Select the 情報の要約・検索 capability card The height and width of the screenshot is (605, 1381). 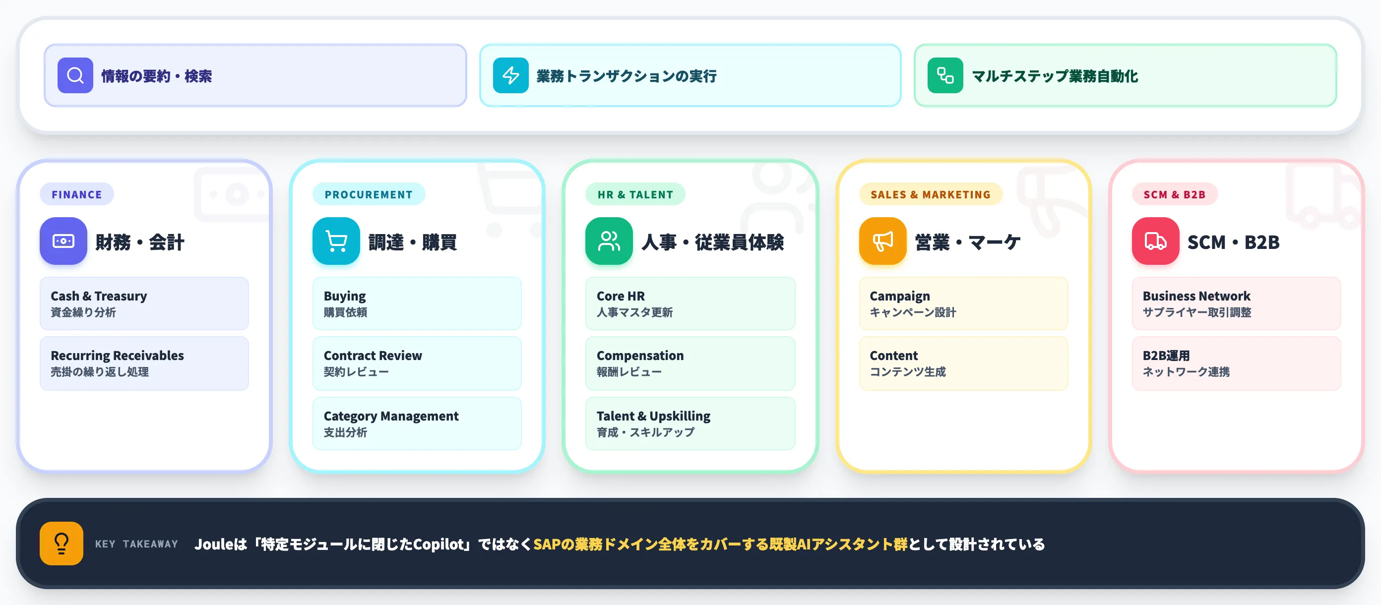(x=255, y=75)
